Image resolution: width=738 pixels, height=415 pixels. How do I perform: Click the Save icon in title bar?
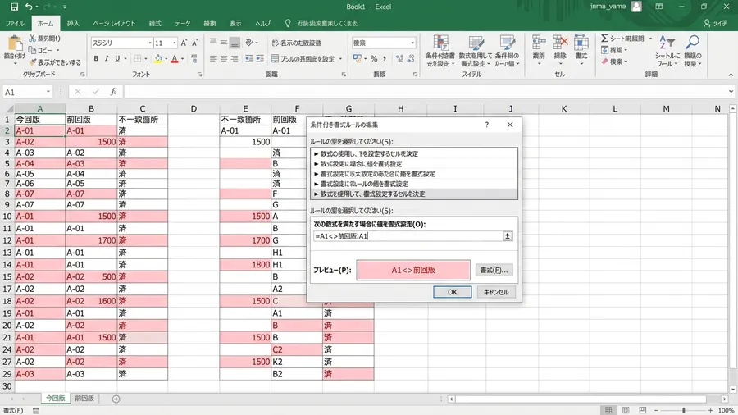14,7
